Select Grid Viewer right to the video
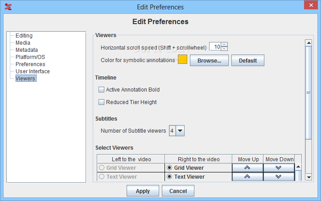Viewport: 321px width, 201px height. click(169, 168)
